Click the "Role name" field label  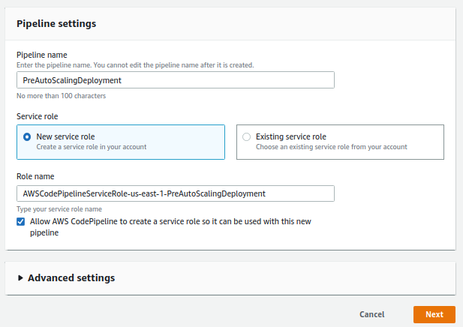(x=36, y=176)
